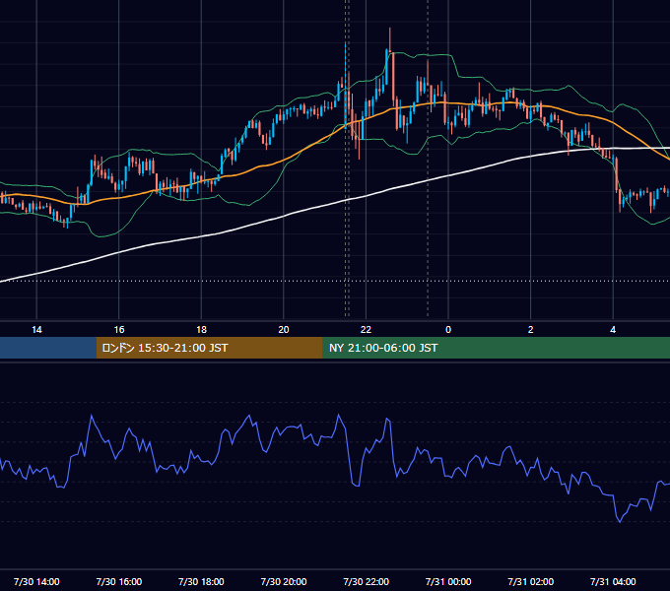Image resolution: width=670 pixels, height=591 pixels.
Task: Click the hour label 14 on the time axis
Action: [36, 330]
